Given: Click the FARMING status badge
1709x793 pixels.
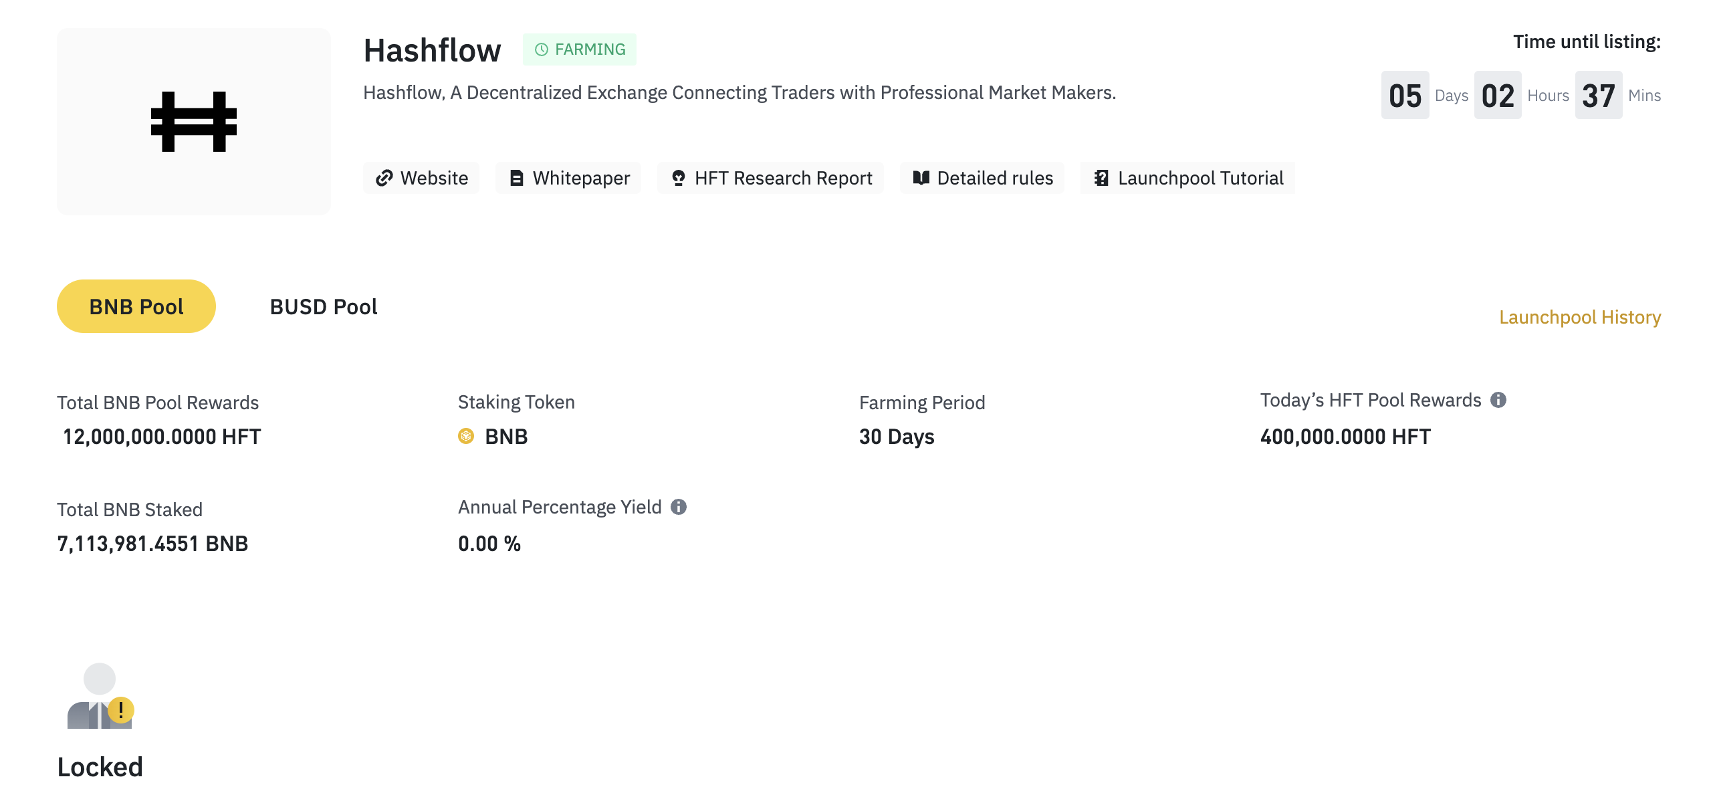Looking at the screenshot, I should pos(580,49).
